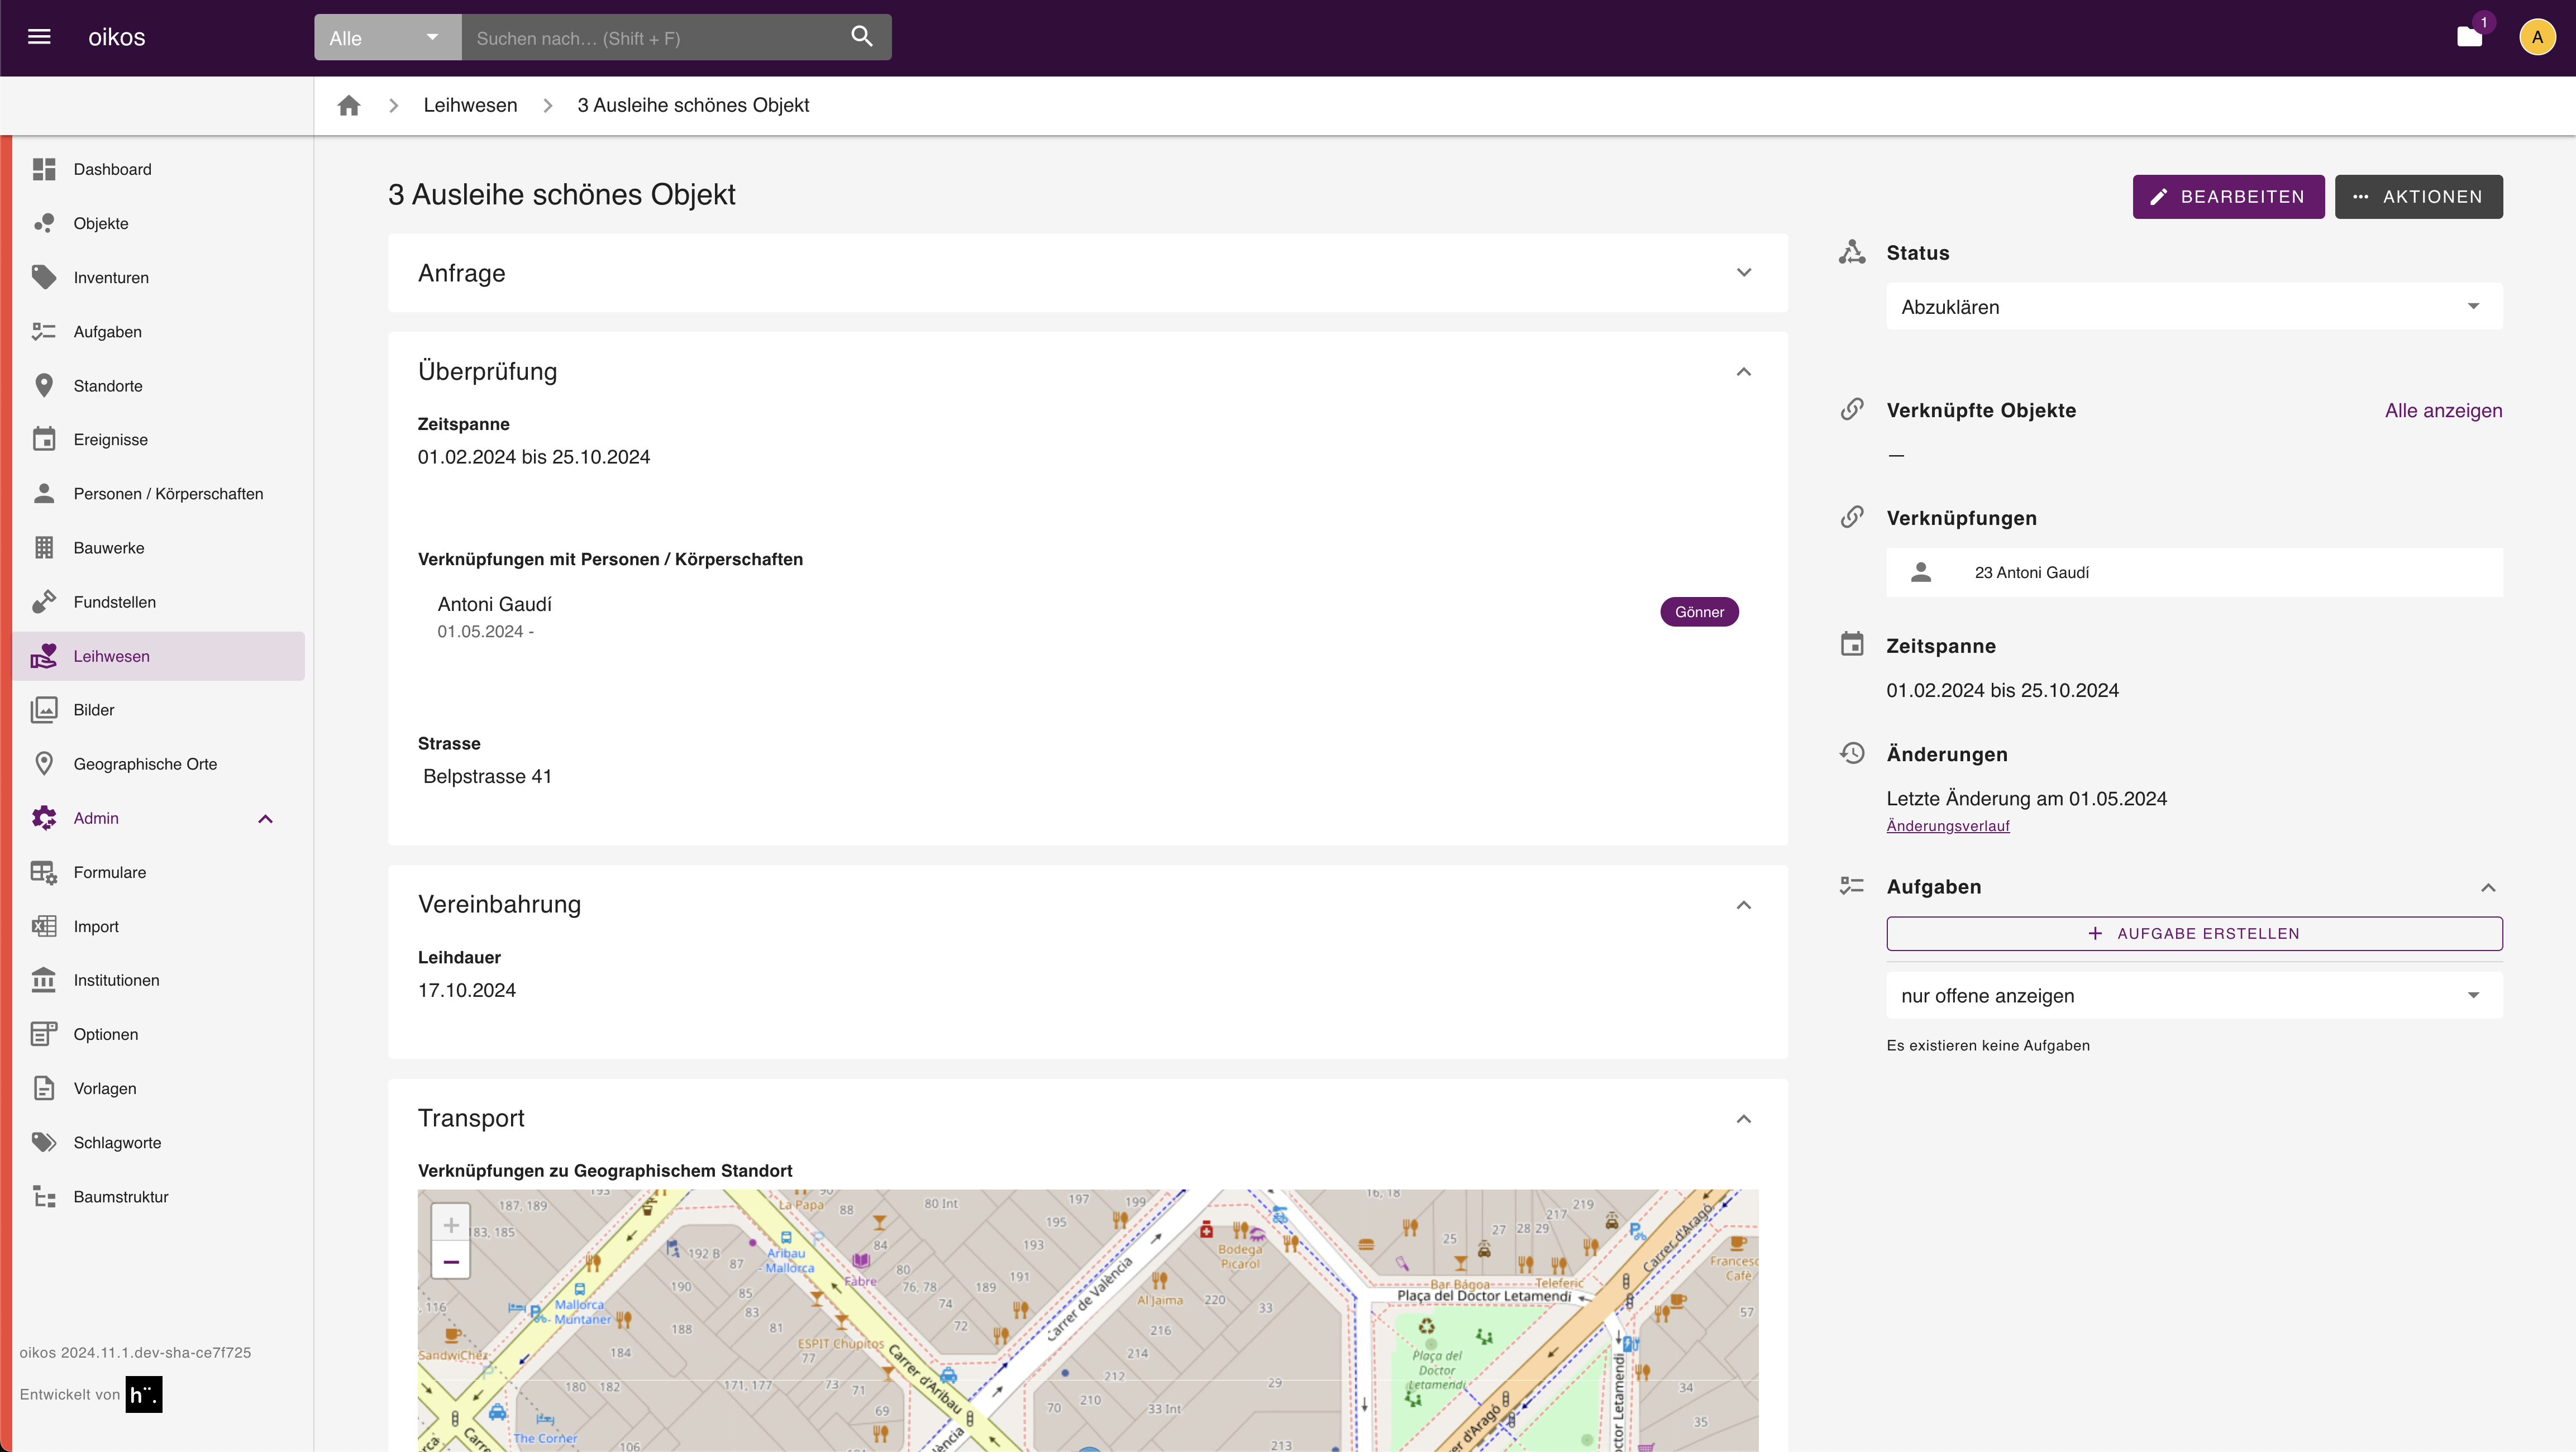Click the Baumstruktur tree icon
This screenshot has height=1452, width=2576.
coord(44,1196)
